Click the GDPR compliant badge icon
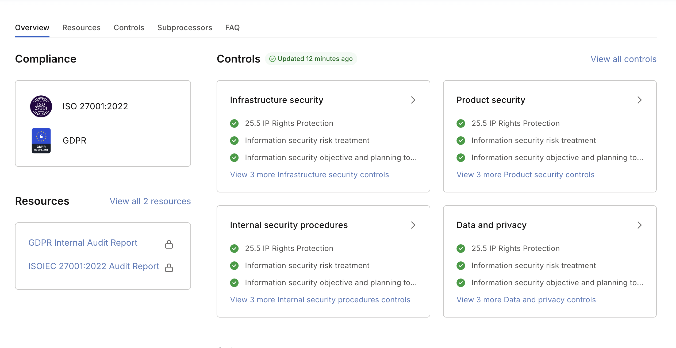 [41, 141]
